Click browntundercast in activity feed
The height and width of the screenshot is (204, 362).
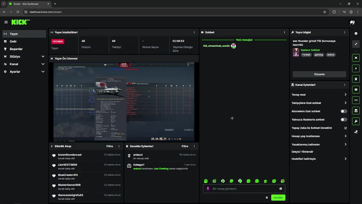point(70,155)
